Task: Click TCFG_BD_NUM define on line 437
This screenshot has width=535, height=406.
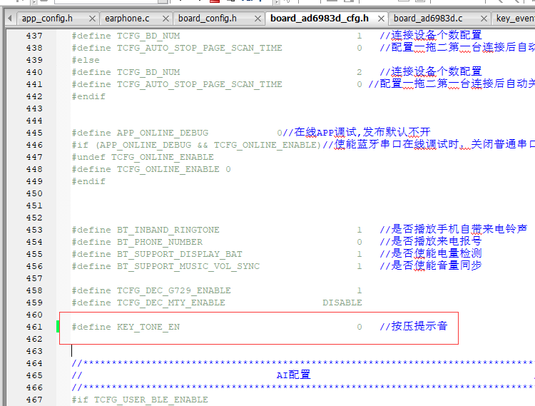Action: tap(126, 36)
